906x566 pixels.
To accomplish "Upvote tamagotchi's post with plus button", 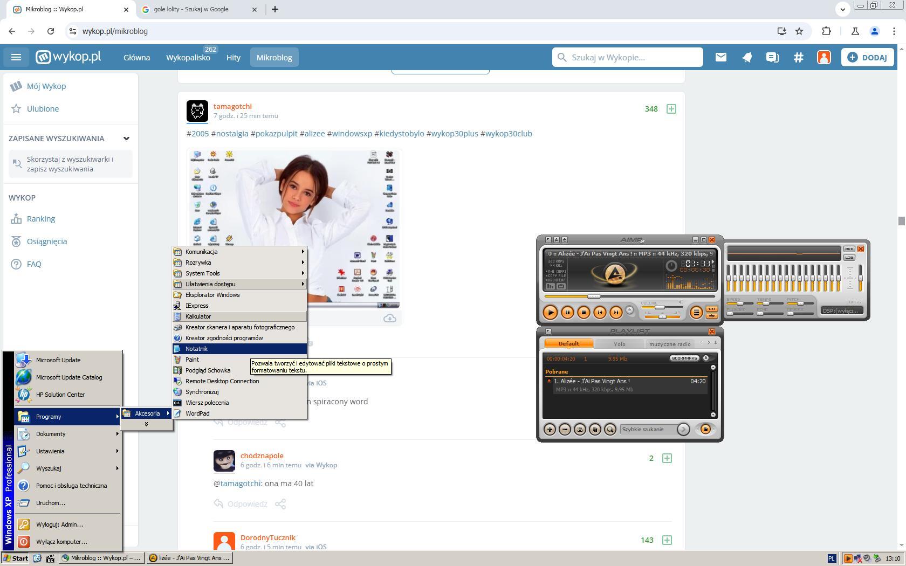I will pyautogui.click(x=671, y=109).
